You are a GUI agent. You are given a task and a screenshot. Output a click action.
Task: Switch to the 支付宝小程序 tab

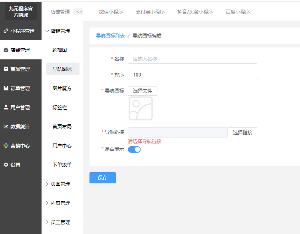point(150,12)
